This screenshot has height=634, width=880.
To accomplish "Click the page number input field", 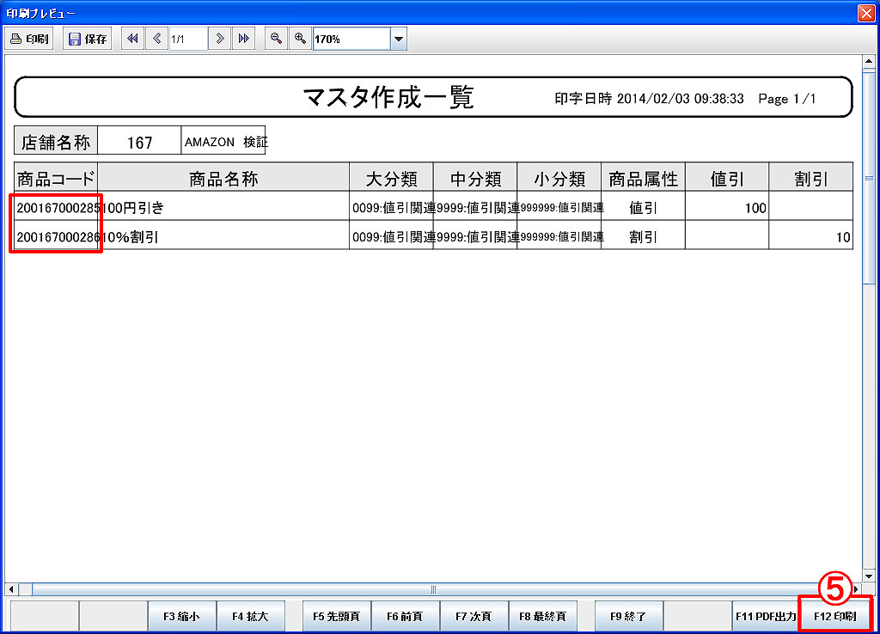I will tap(187, 39).
